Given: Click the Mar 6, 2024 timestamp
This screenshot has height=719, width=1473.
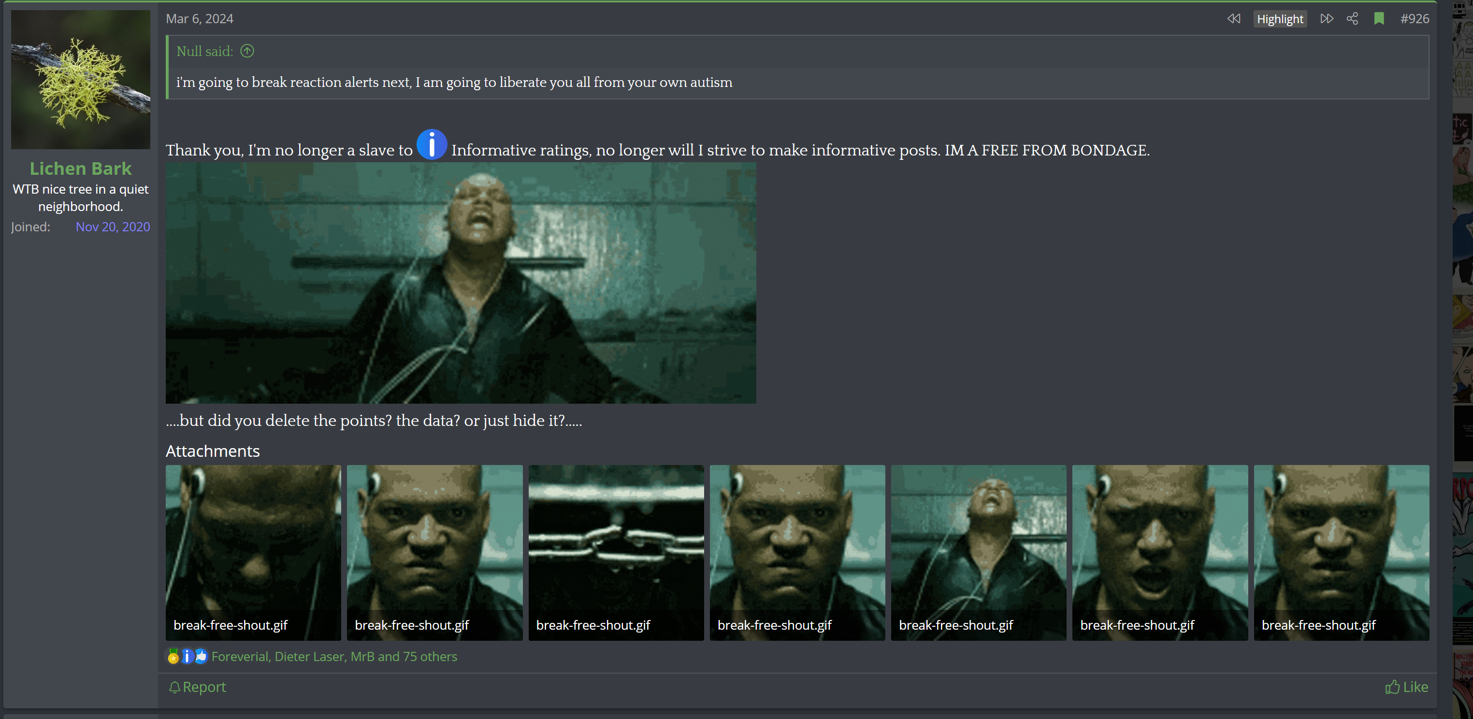Looking at the screenshot, I should coord(200,19).
